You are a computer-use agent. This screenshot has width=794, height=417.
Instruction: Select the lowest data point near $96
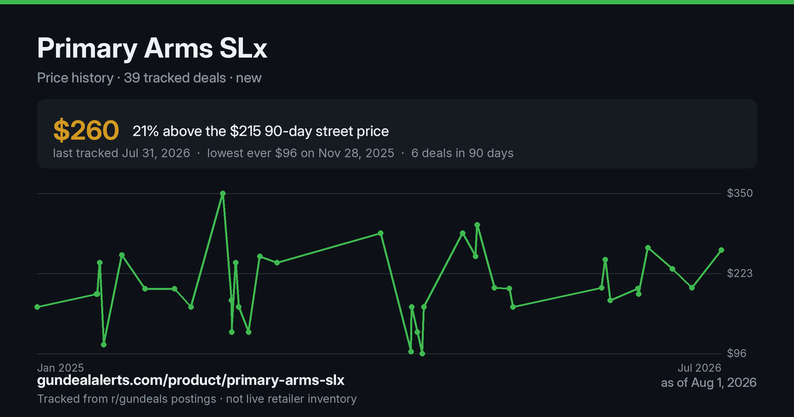422,353
